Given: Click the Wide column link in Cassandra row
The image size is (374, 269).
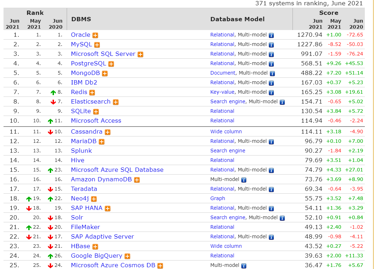Looking at the screenshot, I should [x=226, y=131].
